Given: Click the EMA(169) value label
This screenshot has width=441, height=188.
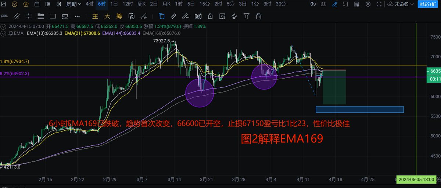Looking at the screenshot, I should 161,33.
